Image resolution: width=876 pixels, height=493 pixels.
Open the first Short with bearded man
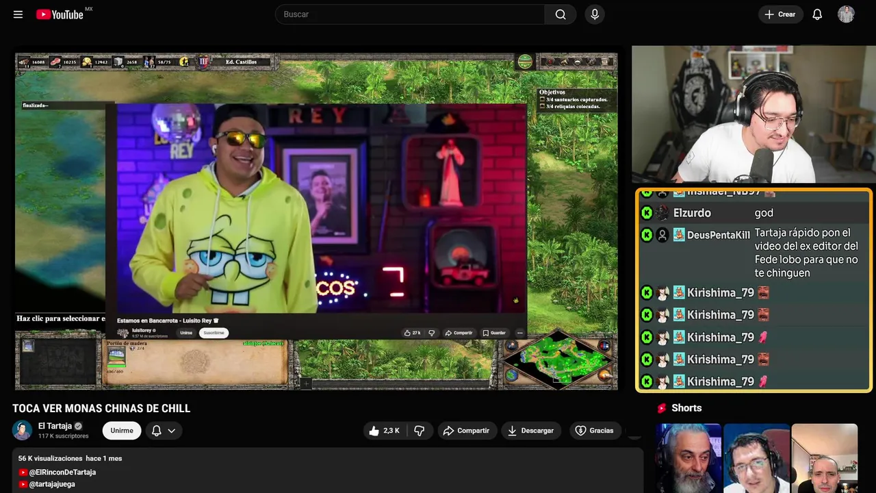(x=688, y=458)
